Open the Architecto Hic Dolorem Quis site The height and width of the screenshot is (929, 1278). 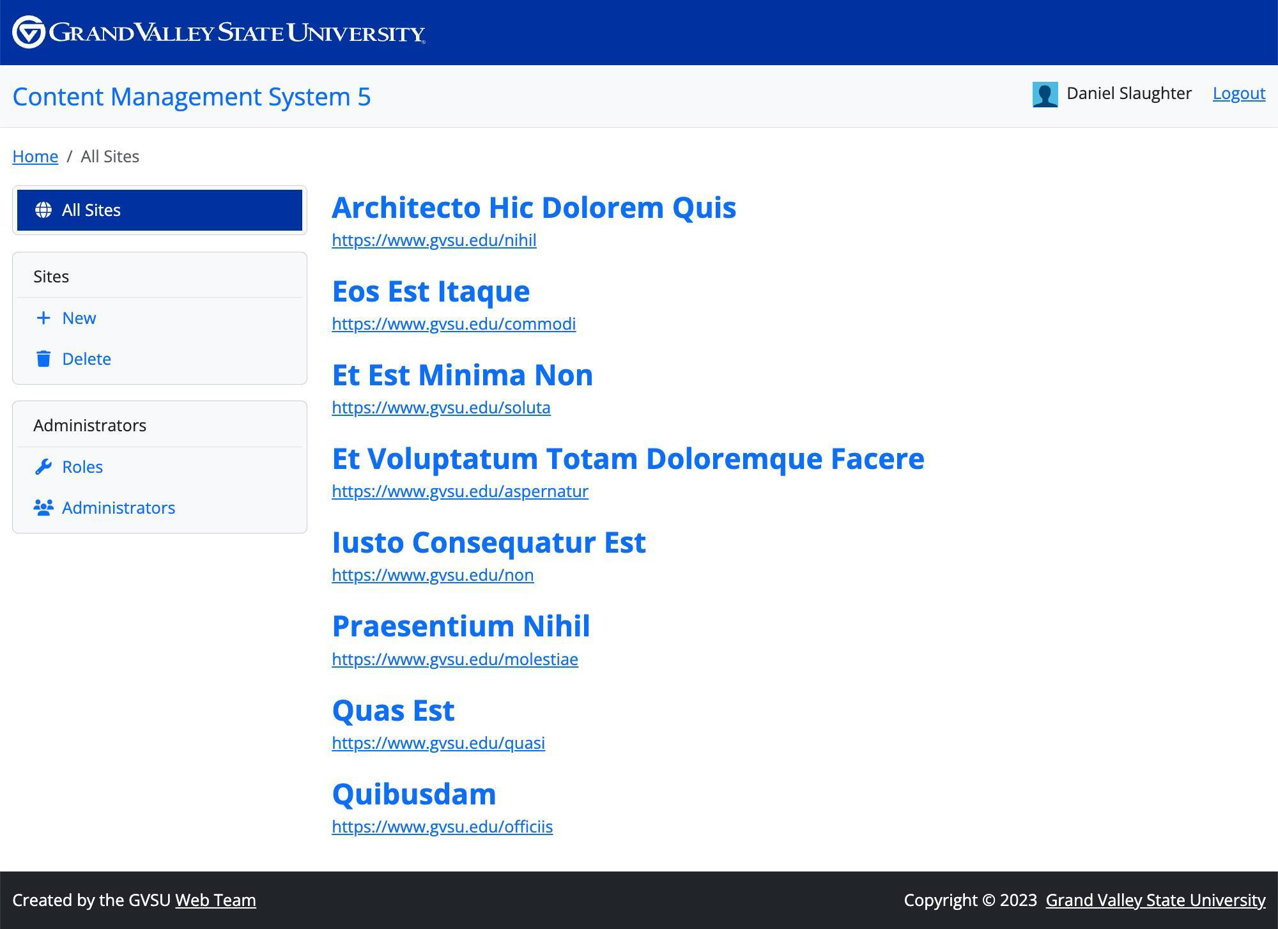[534, 207]
